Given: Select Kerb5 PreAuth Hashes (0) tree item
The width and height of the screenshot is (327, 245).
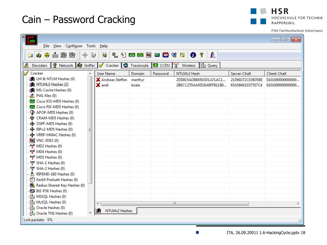Looking at the screenshot, I should [x=57, y=180].
